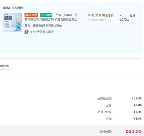Open the 严迪 (YANDY) product title link

(x=51, y=17)
